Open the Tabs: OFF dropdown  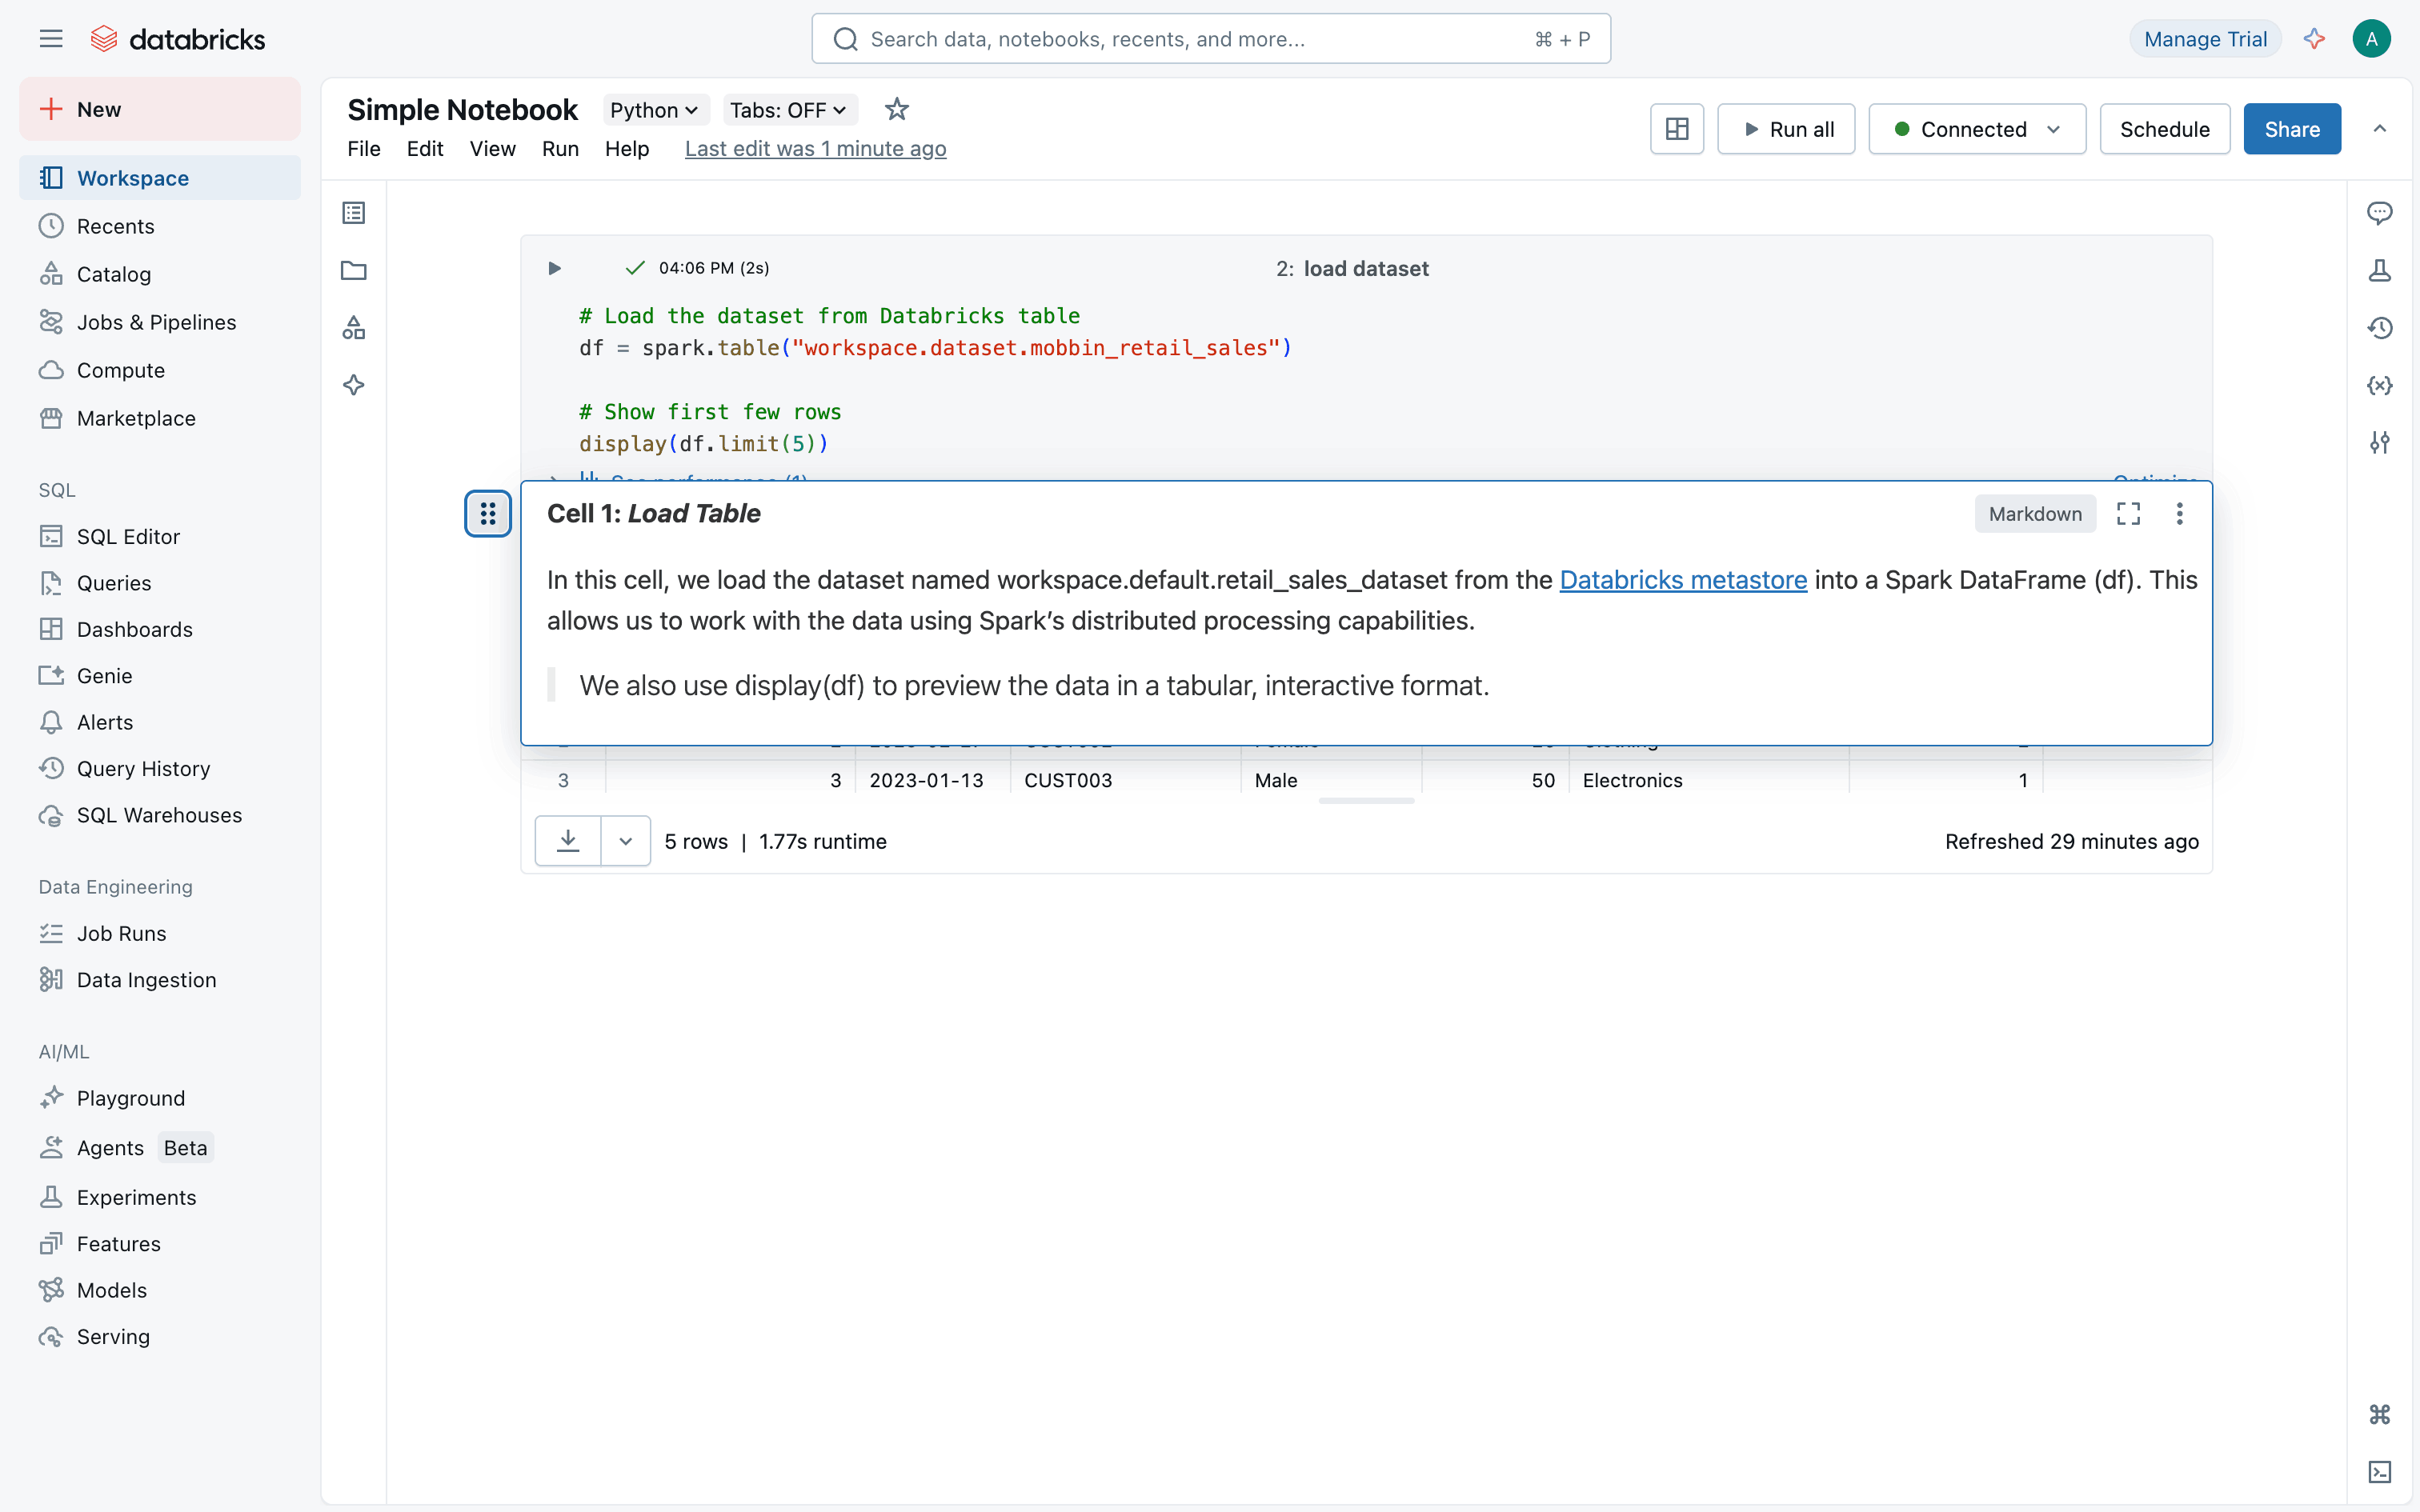788,110
